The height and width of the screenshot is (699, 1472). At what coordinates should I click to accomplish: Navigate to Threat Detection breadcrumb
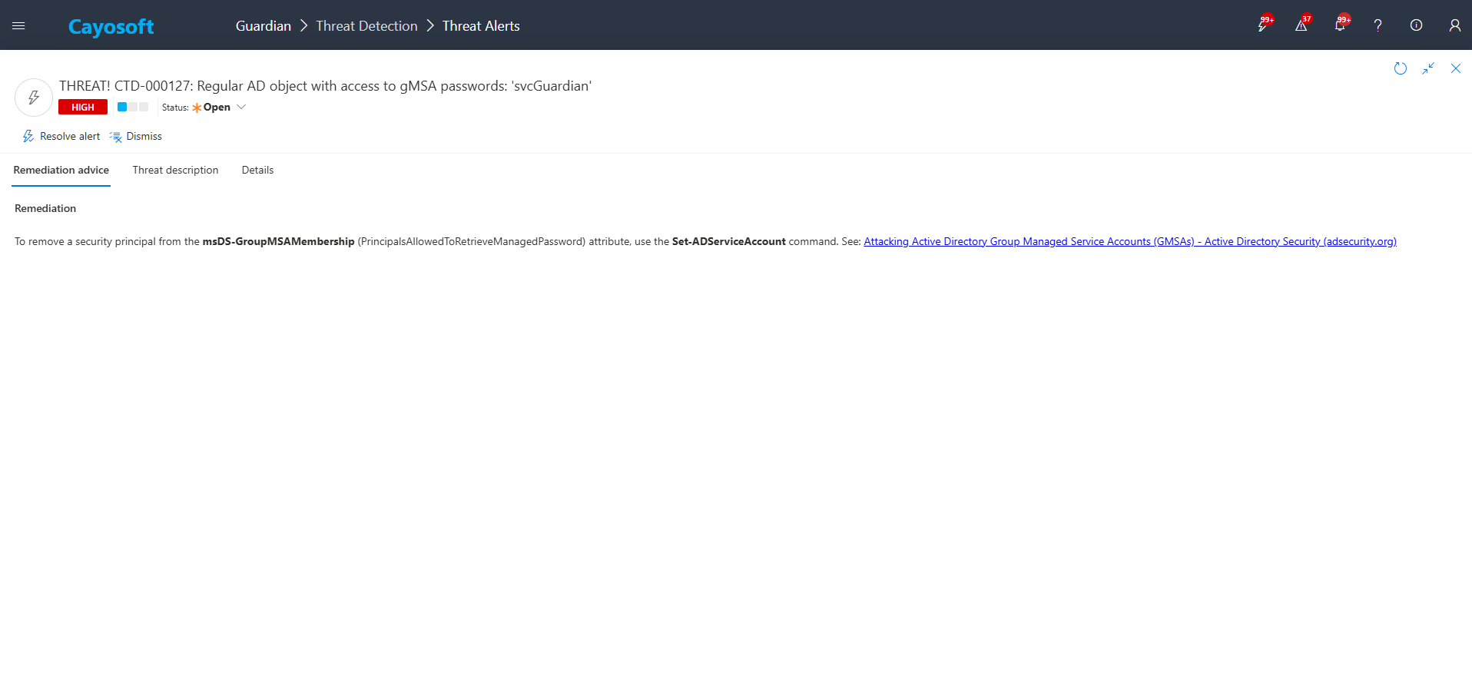(366, 26)
